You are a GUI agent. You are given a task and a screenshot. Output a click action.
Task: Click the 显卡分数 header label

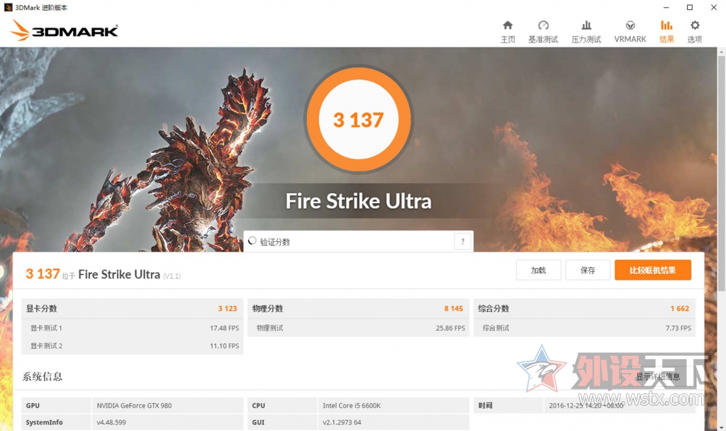point(41,309)
